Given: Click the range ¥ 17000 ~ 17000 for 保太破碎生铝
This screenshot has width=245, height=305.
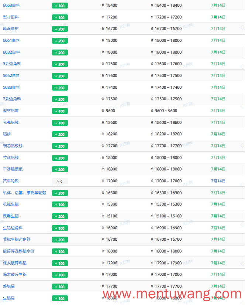Looking at the screenshot, I should (x=166, y=275).
